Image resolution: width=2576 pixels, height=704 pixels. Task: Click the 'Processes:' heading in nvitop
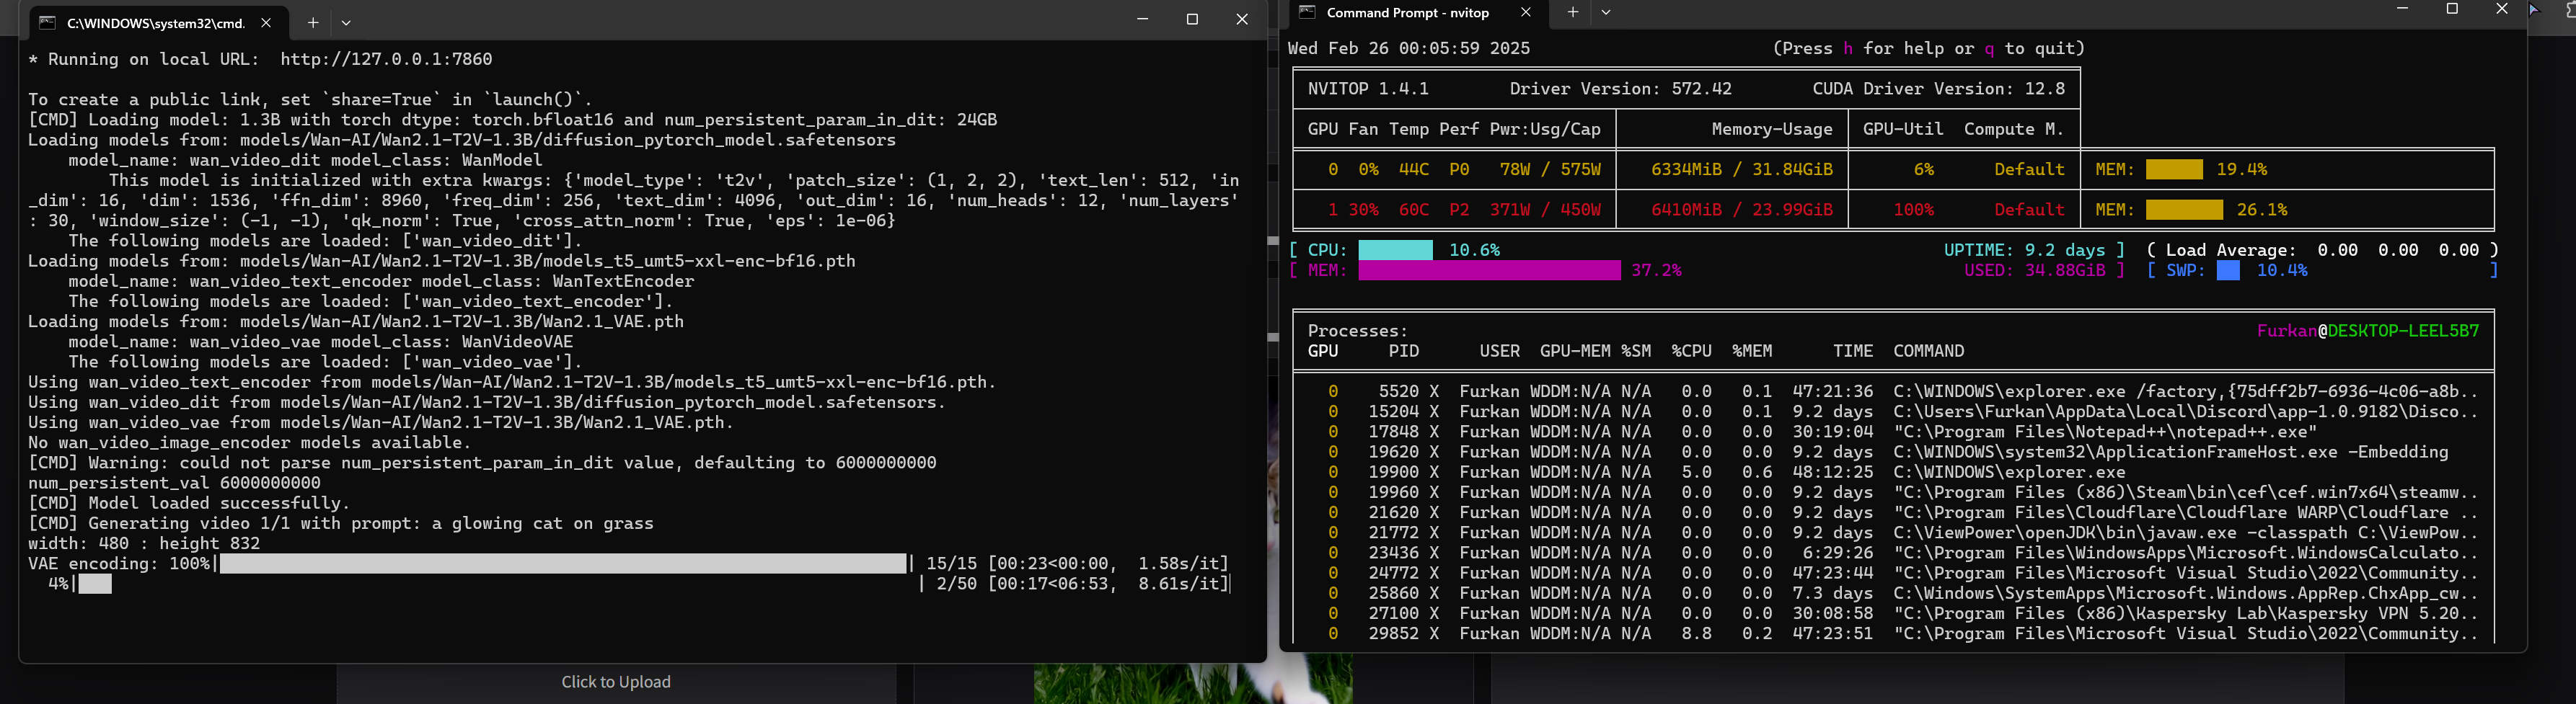[1357, 331]
